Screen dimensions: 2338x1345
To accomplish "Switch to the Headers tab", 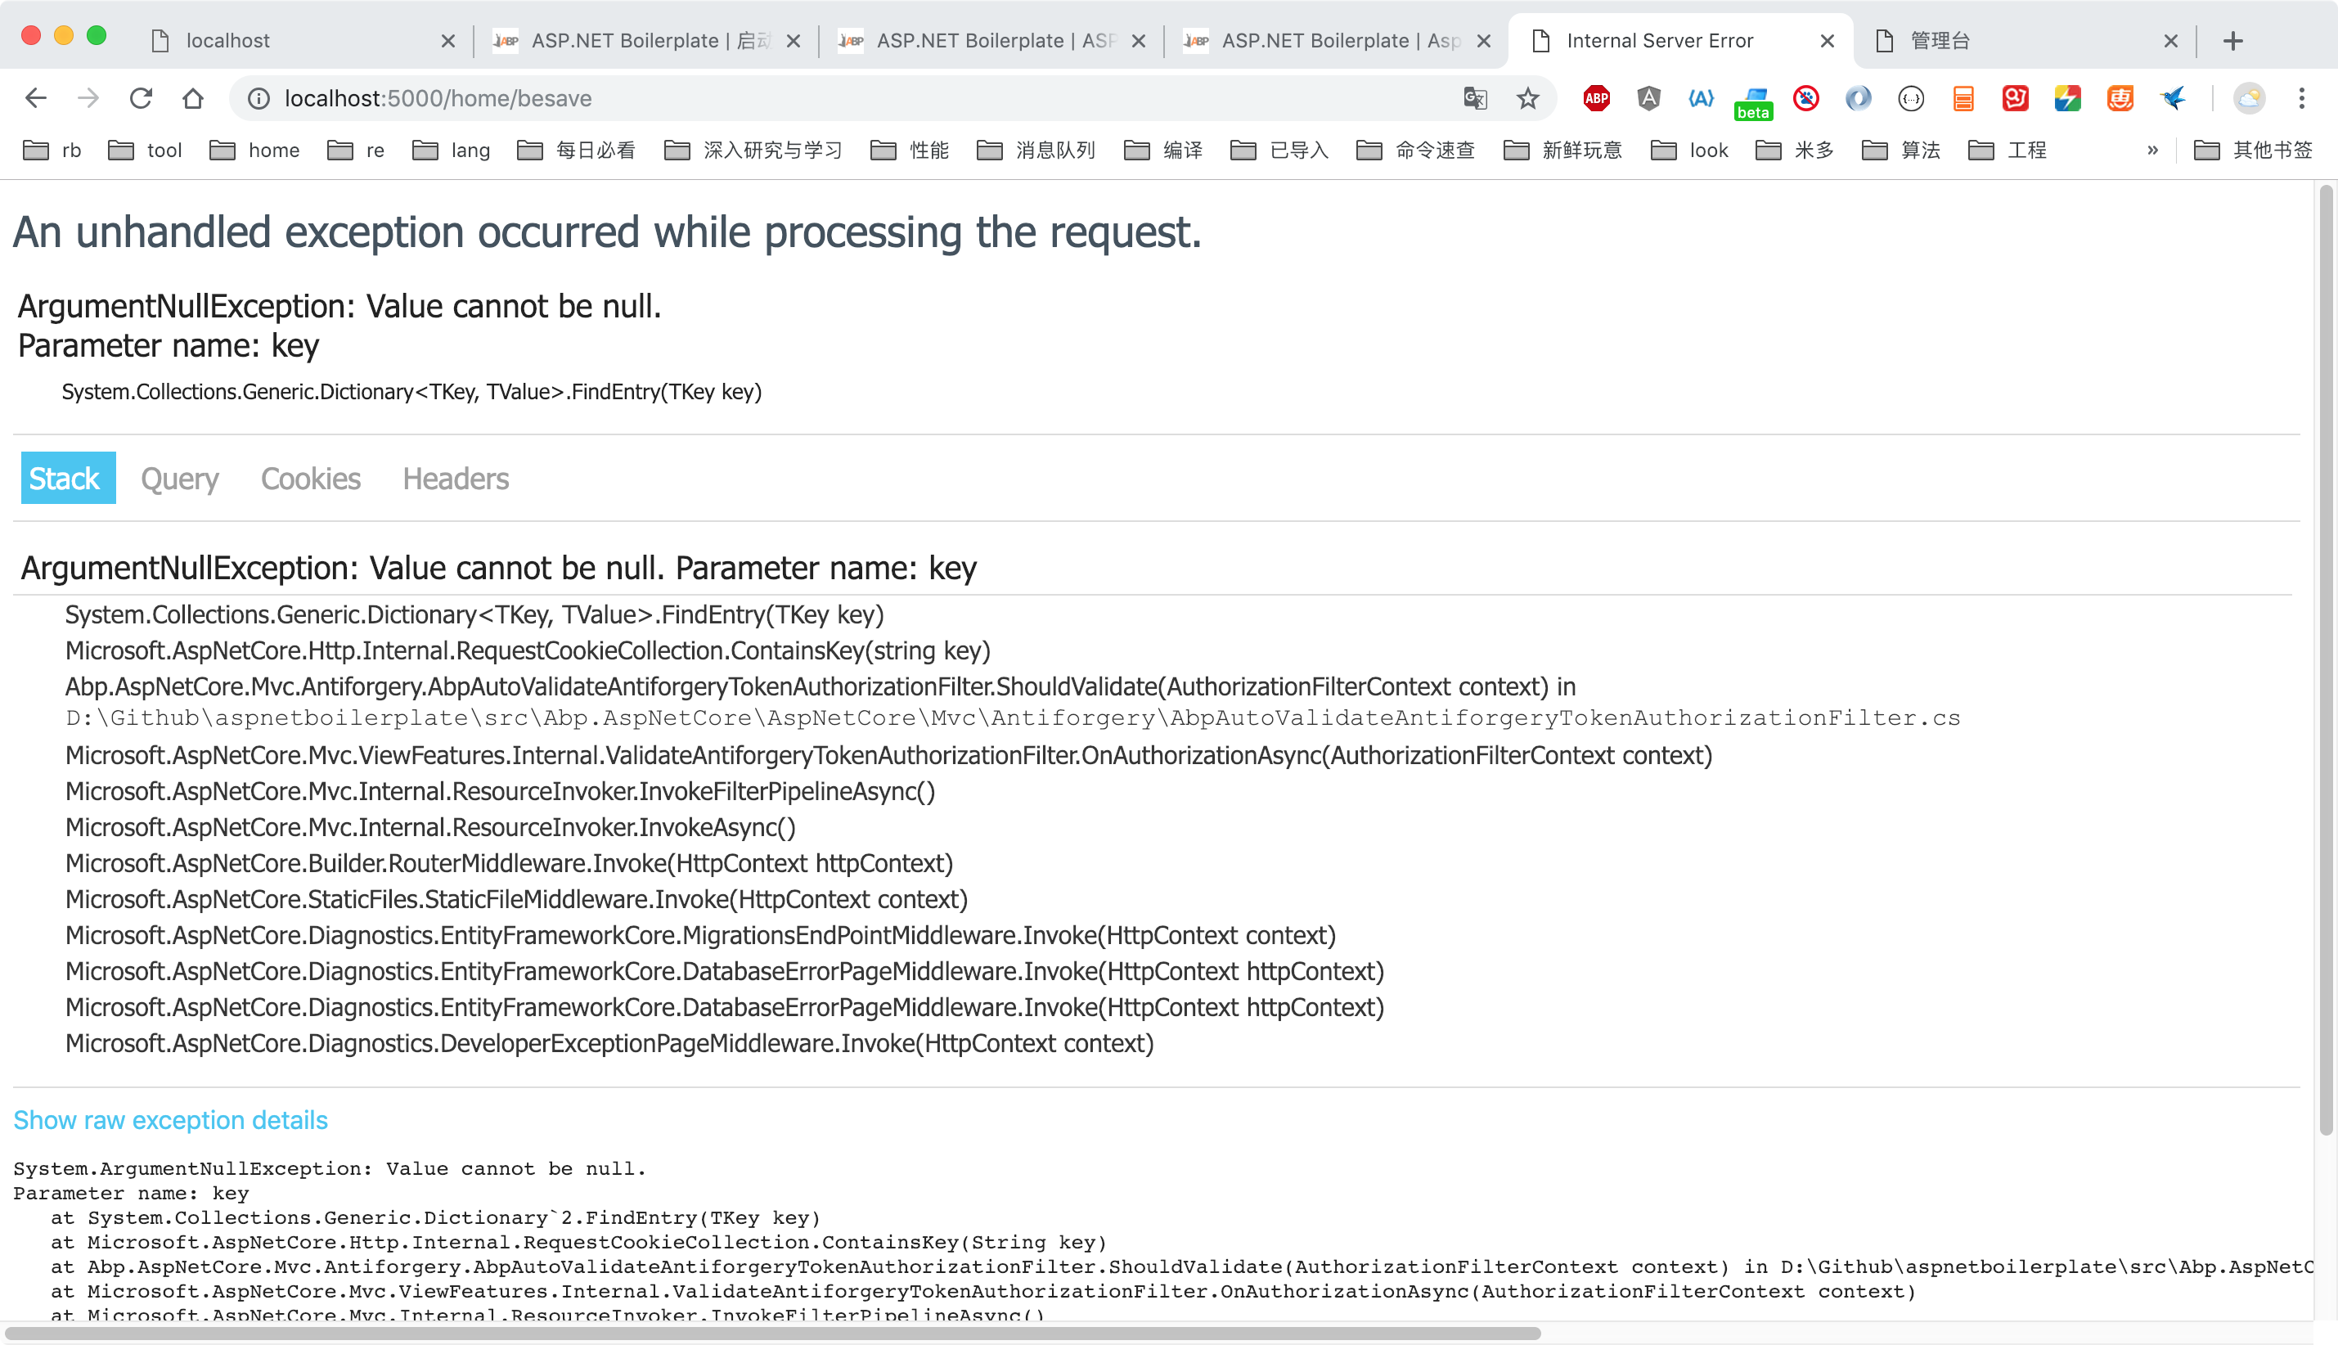I will point(454,479).
